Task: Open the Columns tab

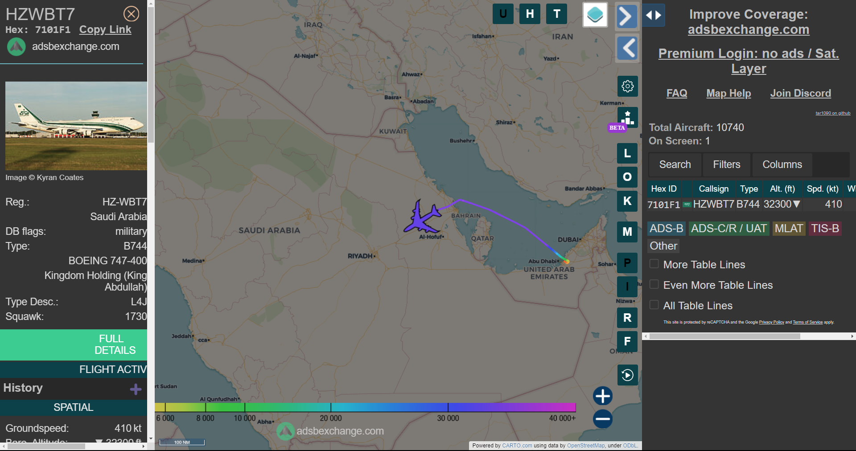Action: 782,164
